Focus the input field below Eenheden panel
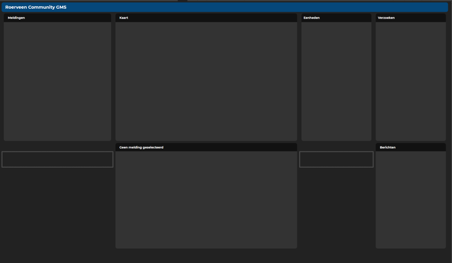Screen dimensions: 452x263 click(336, 159)
